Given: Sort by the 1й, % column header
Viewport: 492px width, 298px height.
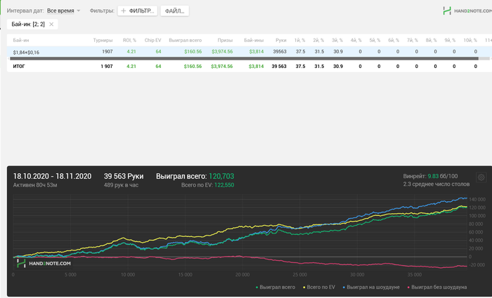Looking at the screenshot, I should click(299, 41).
